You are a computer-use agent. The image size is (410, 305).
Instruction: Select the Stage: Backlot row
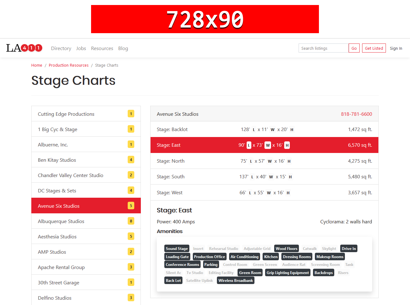pos(264,129)
